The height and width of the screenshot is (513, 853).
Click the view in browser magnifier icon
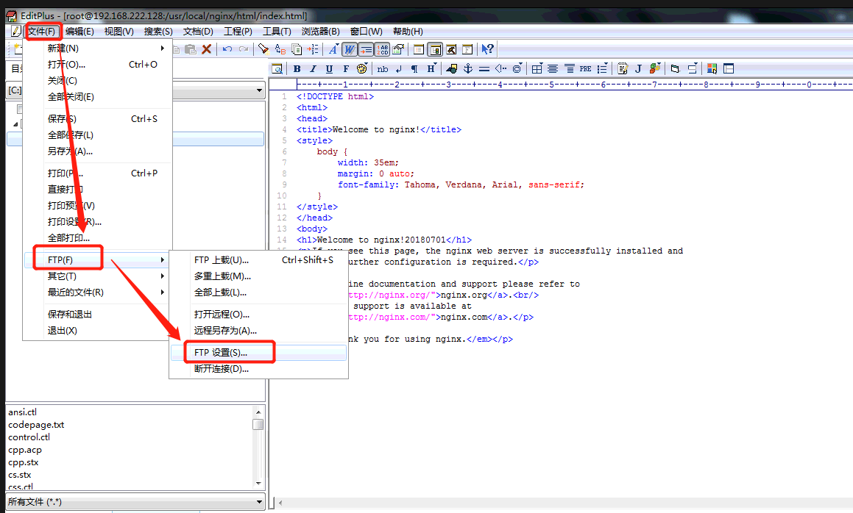coord(277,68)
